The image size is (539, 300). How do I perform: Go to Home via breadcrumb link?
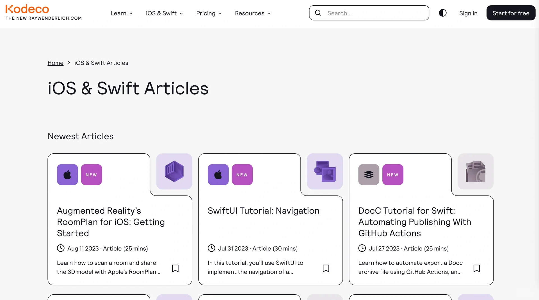pyautogui.click(x=56, y=63)
